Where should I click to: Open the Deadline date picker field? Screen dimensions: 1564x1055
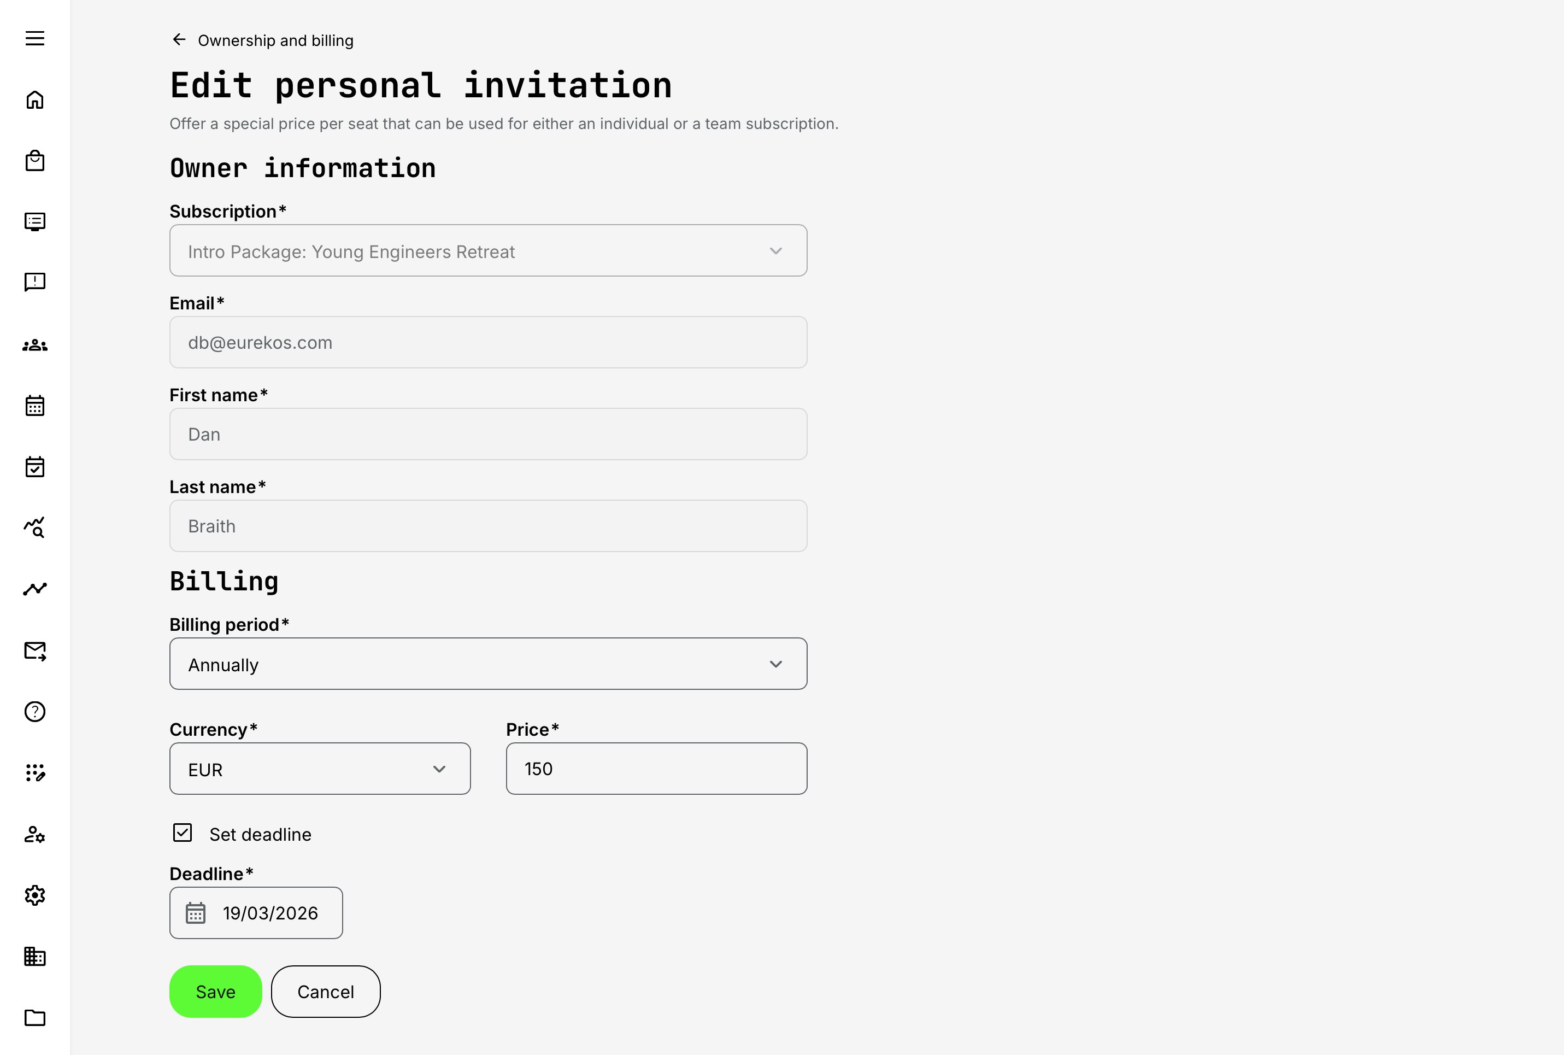256,912
